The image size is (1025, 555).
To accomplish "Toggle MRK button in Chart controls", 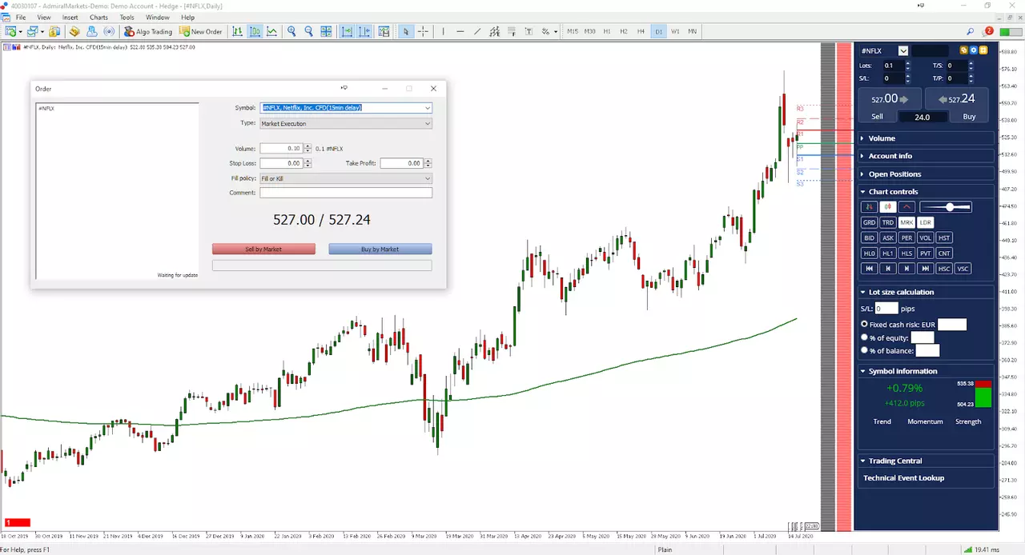I will tap(906, 222).
